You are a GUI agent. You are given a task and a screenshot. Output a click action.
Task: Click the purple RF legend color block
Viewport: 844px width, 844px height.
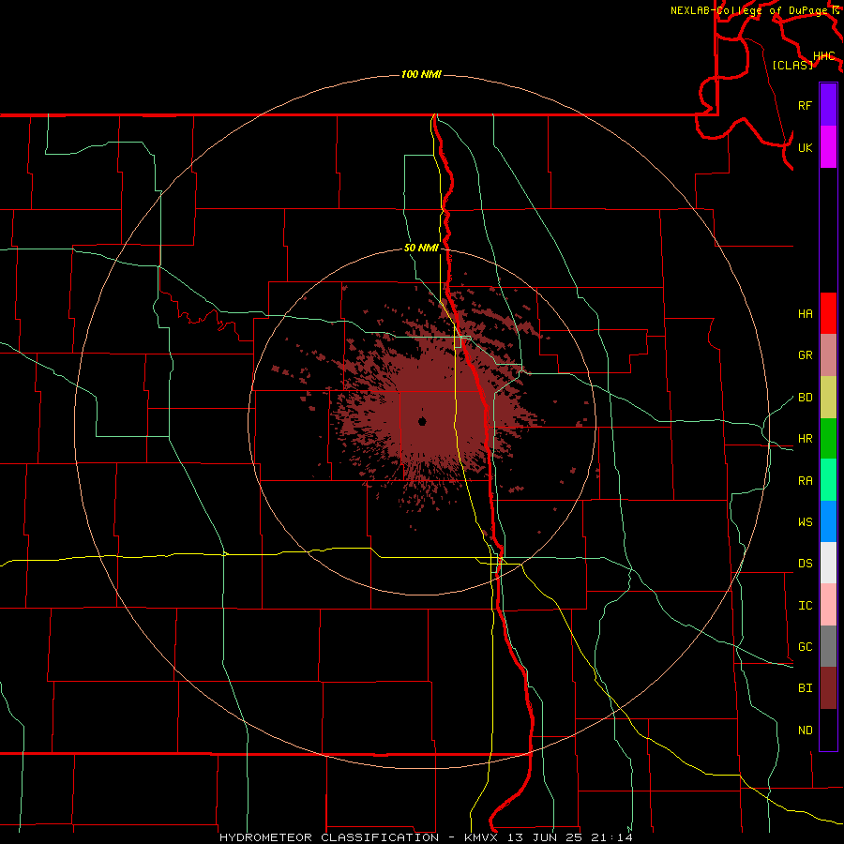[828, 105]
